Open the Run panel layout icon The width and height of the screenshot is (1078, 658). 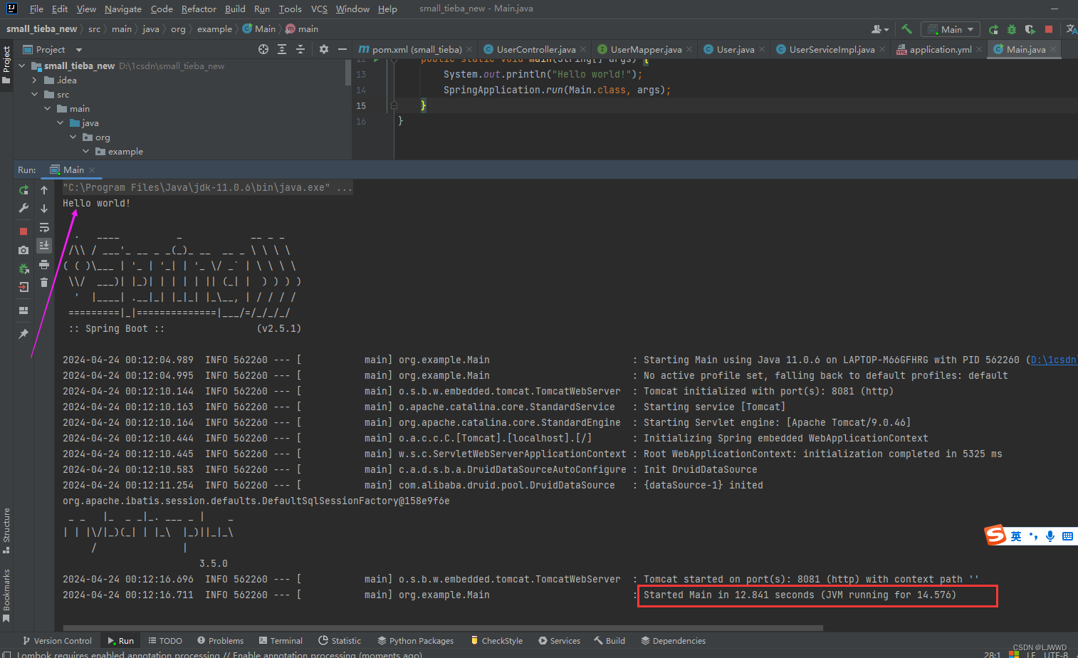click(23, 310)
